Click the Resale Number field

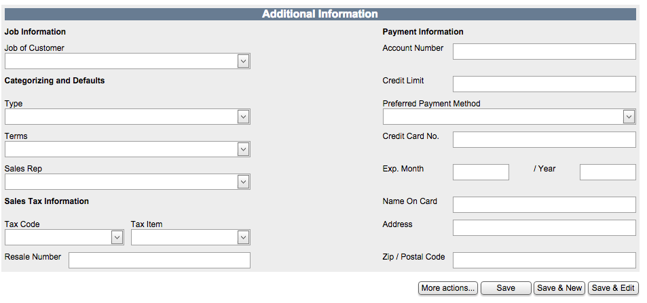[159, 260]
